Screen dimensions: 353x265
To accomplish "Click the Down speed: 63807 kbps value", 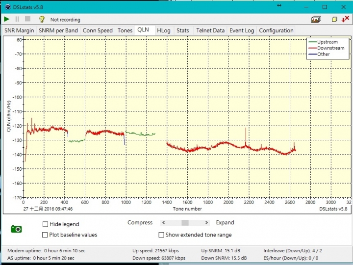I will pyautogui.click(x=159, y=258).
